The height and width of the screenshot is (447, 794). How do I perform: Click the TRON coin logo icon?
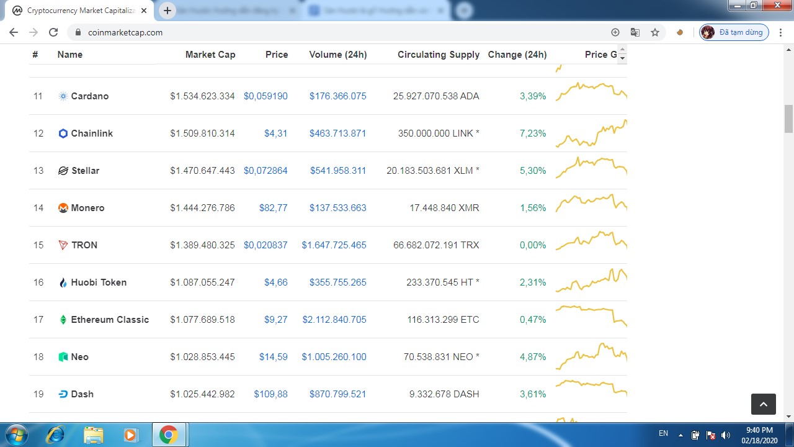point(63,245)
